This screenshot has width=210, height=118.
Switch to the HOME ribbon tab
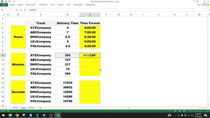click(x=12, y=5)
